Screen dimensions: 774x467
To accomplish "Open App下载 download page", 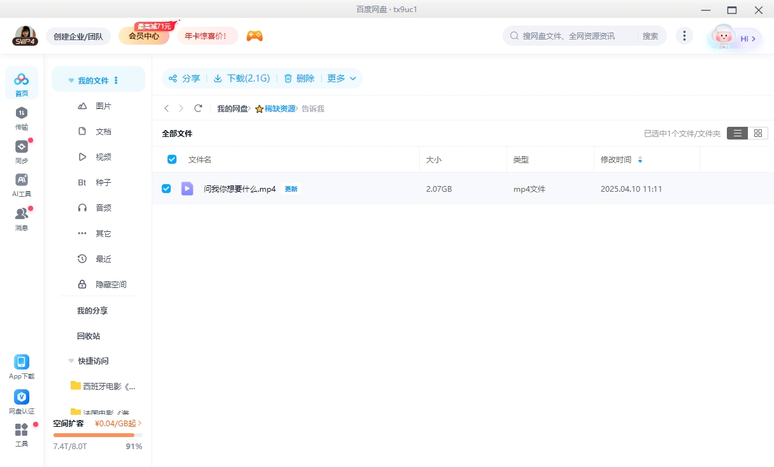I will point(22,366).
